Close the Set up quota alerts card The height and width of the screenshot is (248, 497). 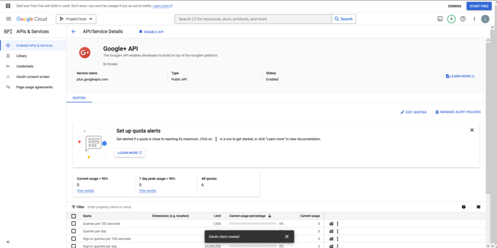click(472, 130)
